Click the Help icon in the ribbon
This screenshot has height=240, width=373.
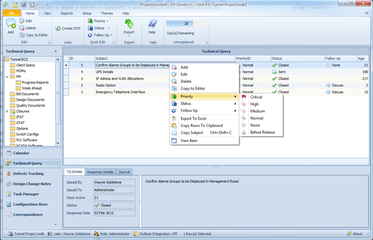152,23
